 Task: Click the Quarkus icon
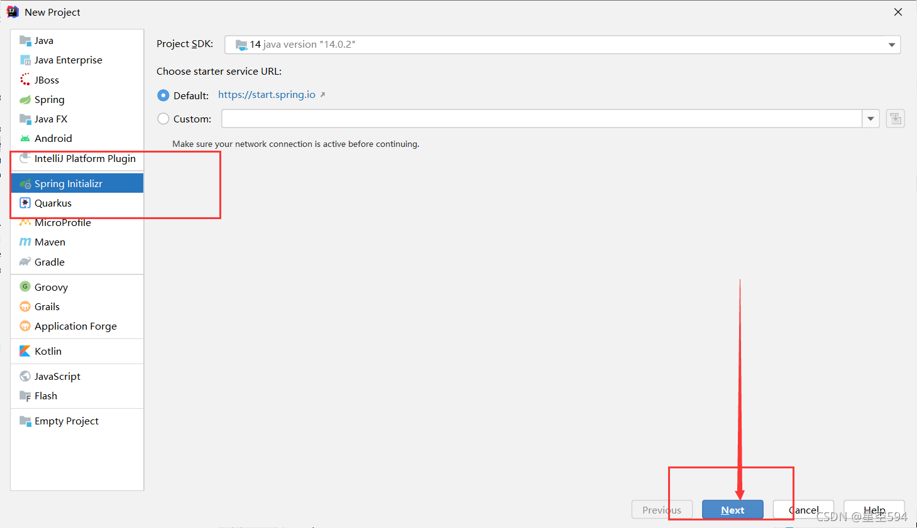tap(25, 203)
